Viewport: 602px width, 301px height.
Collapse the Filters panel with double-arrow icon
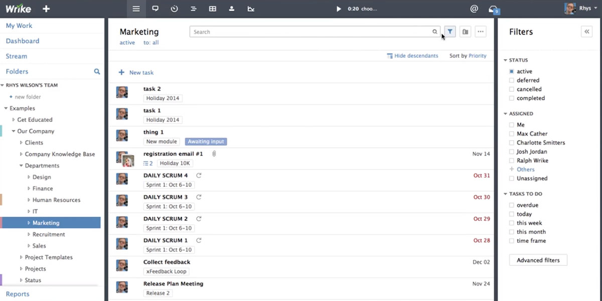tap(586, 32)
